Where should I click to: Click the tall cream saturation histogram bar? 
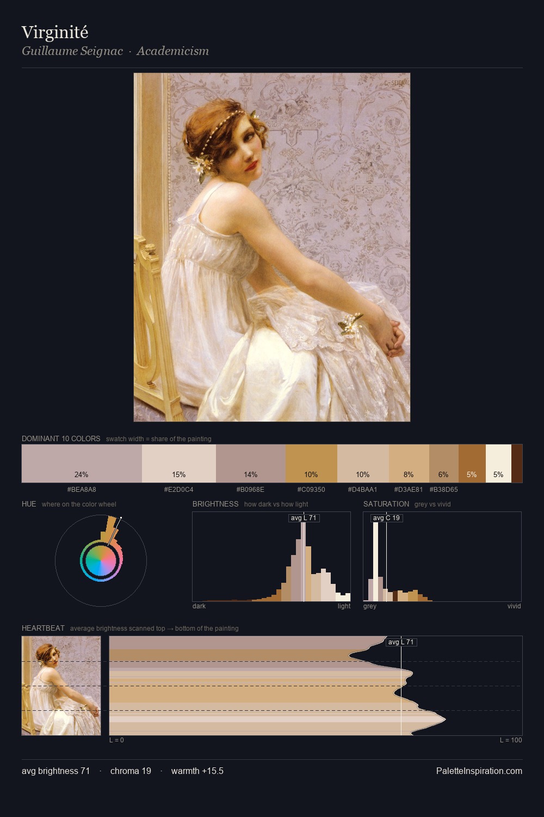click(x=375, y=562)
